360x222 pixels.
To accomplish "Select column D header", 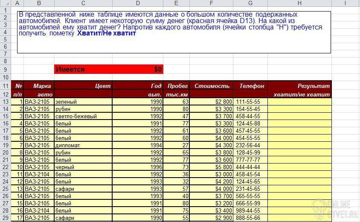I will tap(138, 3).
